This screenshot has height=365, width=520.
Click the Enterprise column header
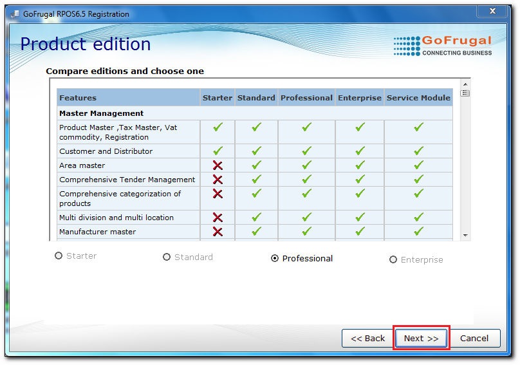pos(360,98)
